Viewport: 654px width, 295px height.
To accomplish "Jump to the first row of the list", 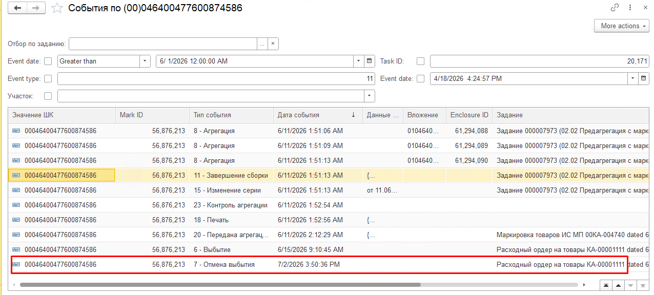I will [606, 285].
